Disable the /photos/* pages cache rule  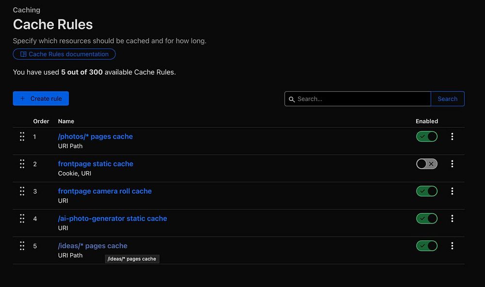pos(427,137)
